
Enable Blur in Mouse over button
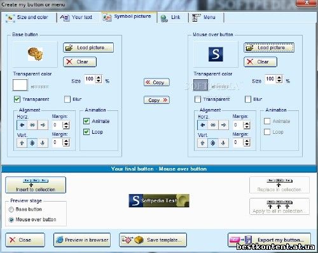[248, 99]
